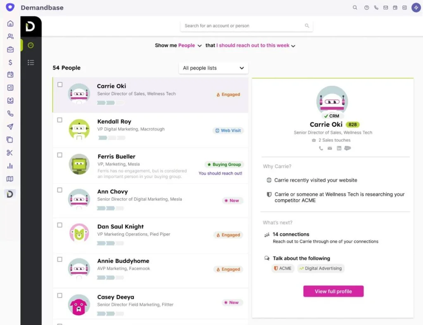Click the View full profile button
This screenshot has height=325, width=423.
[333, 291]
